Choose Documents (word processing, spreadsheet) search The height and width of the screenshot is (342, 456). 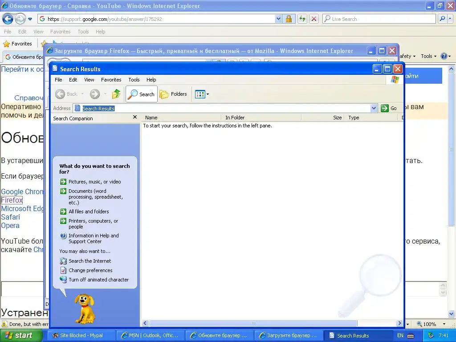point(92,197)
